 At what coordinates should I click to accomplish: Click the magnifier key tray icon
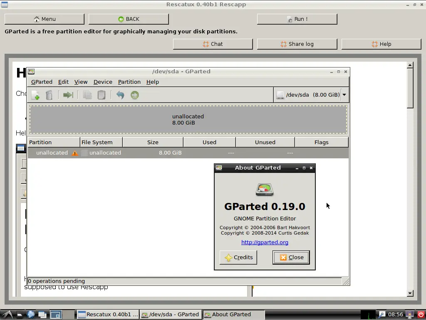(x=382, y=315)
